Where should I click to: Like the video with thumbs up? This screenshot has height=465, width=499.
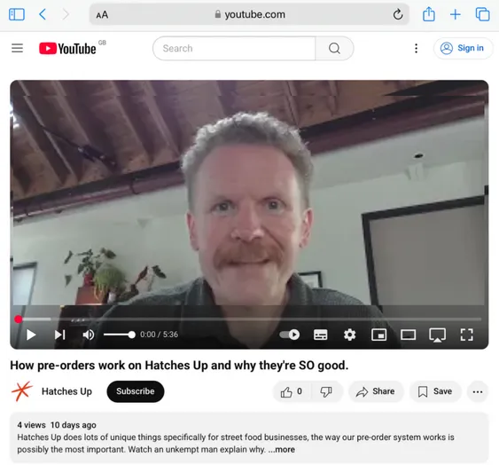click(292, 391)
